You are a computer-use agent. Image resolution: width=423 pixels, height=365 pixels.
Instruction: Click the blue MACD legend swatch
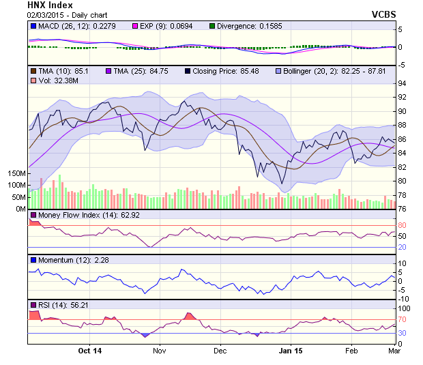tap(33, 26)
